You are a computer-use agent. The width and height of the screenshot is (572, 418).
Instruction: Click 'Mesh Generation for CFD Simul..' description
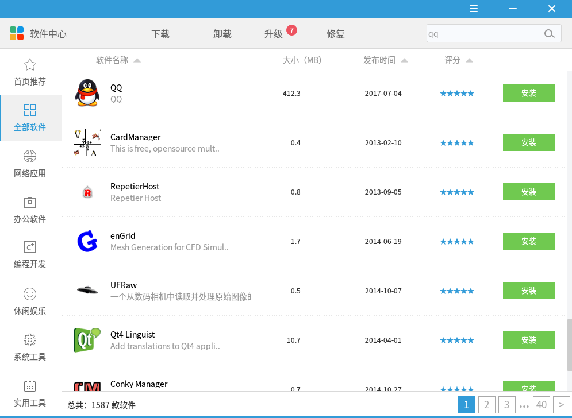point(169,247)
